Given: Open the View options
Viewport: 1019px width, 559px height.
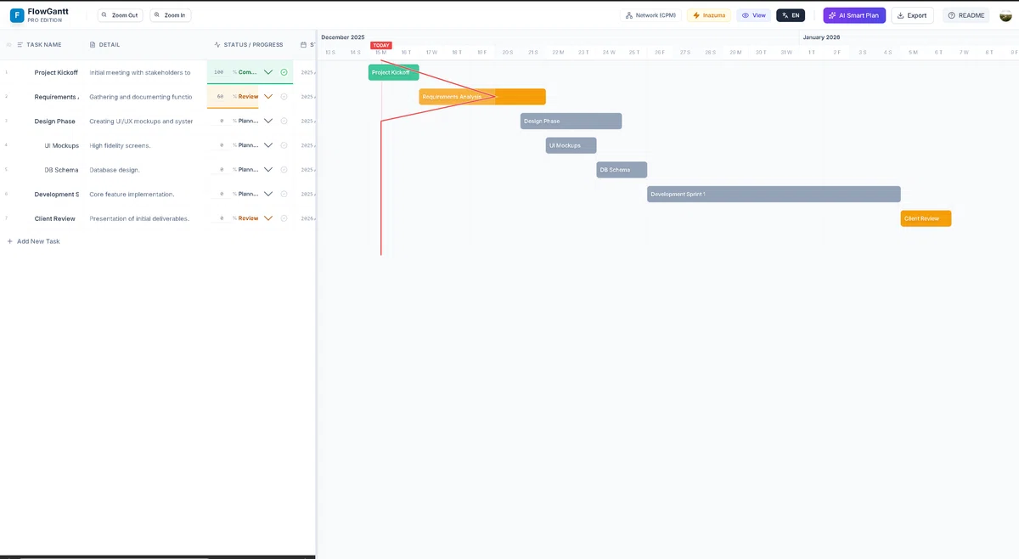Looking at the screenshot, I should click(754, 15).
